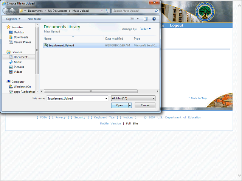Click the Mass Upload breadcrumb
Viewport: 242px width, 181px height.
(x=81, y=11)
